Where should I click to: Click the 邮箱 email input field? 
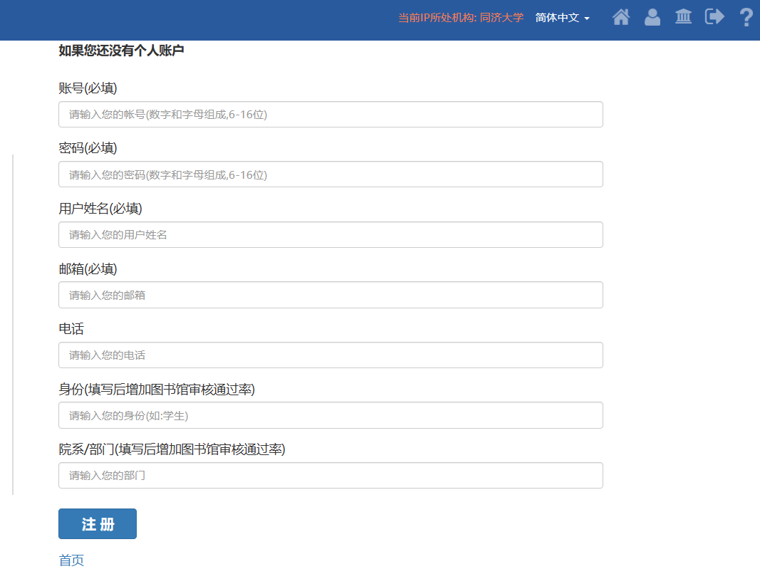pyautogui.click(x=330, y=295)
